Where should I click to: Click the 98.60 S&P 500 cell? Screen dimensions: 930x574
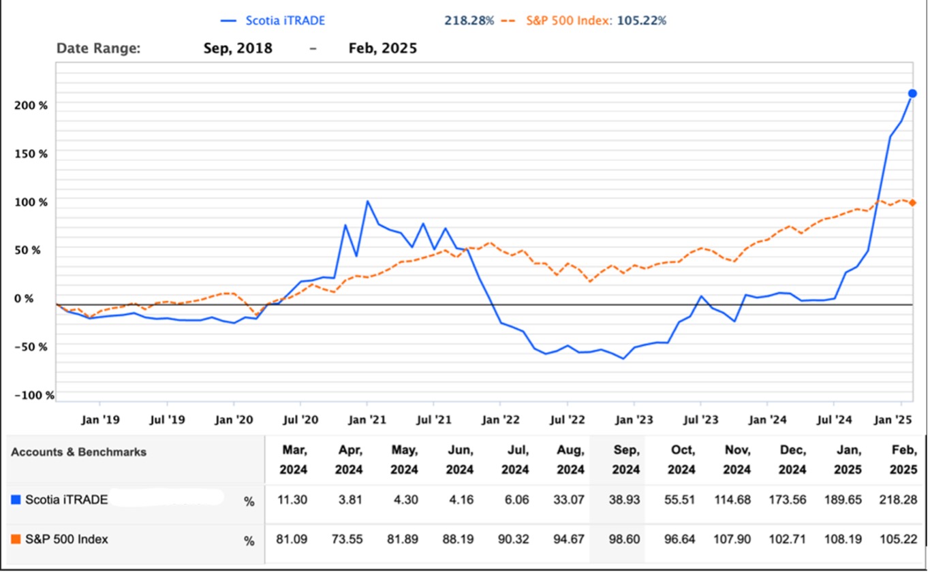click(x=626, y=539)
